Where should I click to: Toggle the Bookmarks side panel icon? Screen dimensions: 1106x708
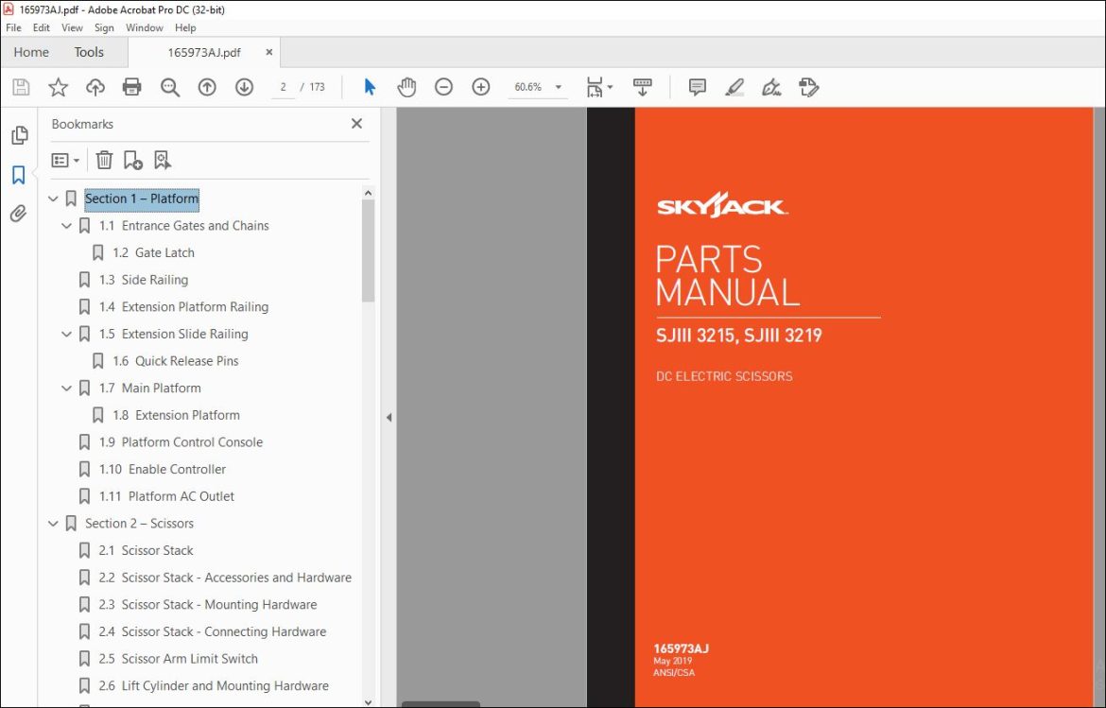[x=18, y=174]
